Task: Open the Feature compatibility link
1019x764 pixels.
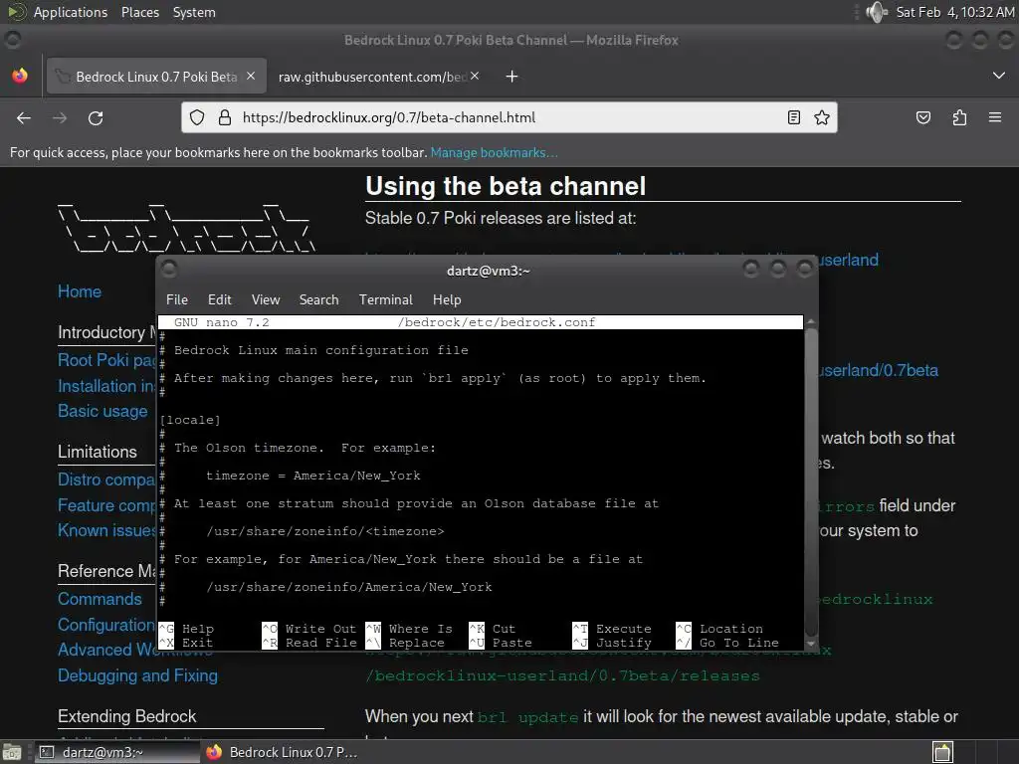Action: pos(106,504)
